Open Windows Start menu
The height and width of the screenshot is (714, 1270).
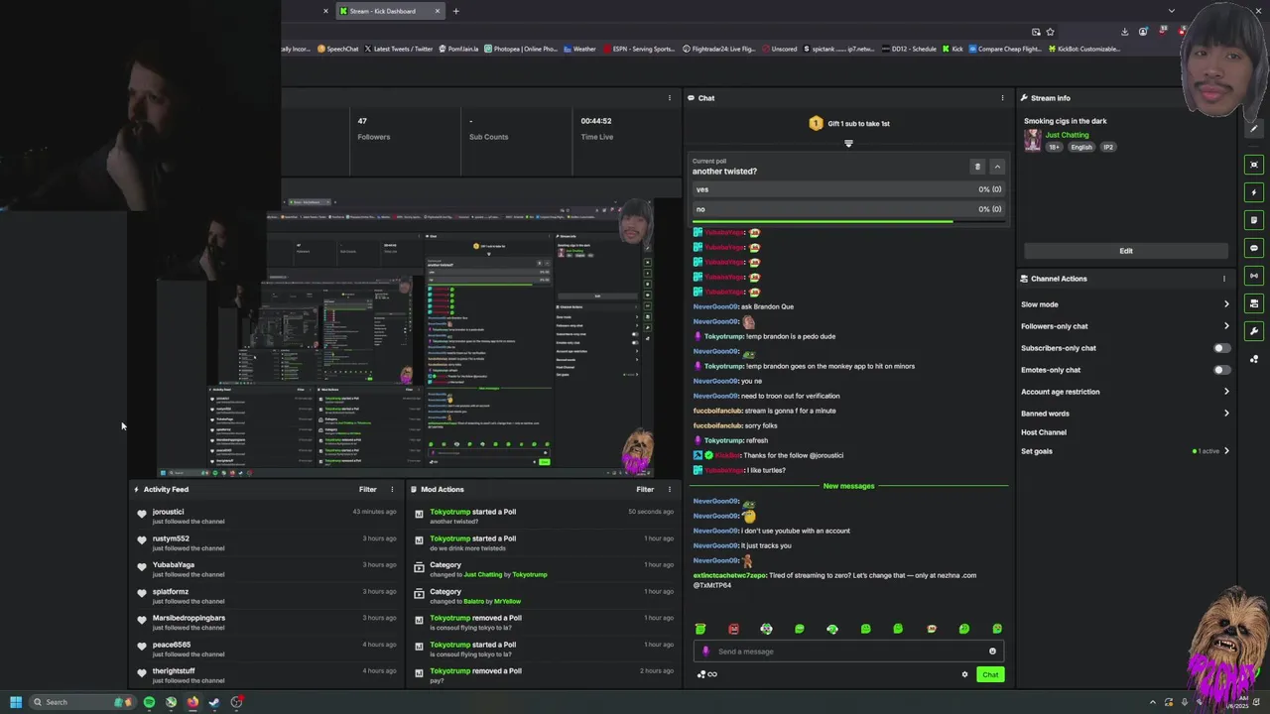(16, 702)
